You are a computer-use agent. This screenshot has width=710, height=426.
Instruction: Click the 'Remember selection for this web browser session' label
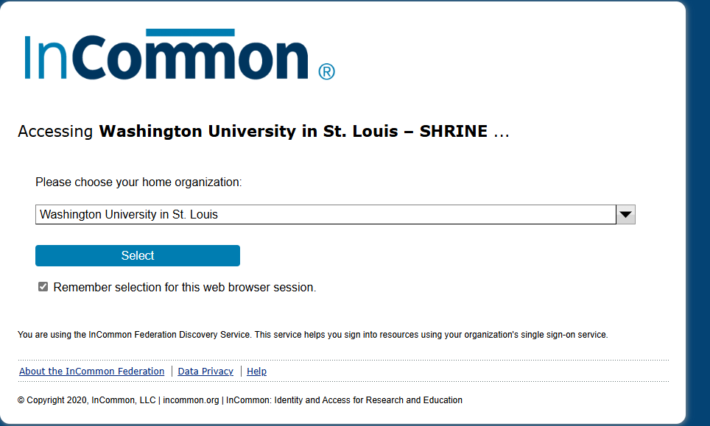pyautogui.click(x=185, y=287)
